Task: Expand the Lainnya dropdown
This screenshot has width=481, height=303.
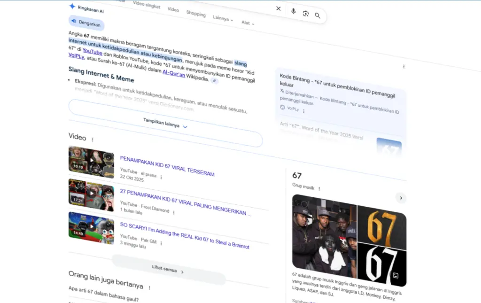Action: click(223, 19)
